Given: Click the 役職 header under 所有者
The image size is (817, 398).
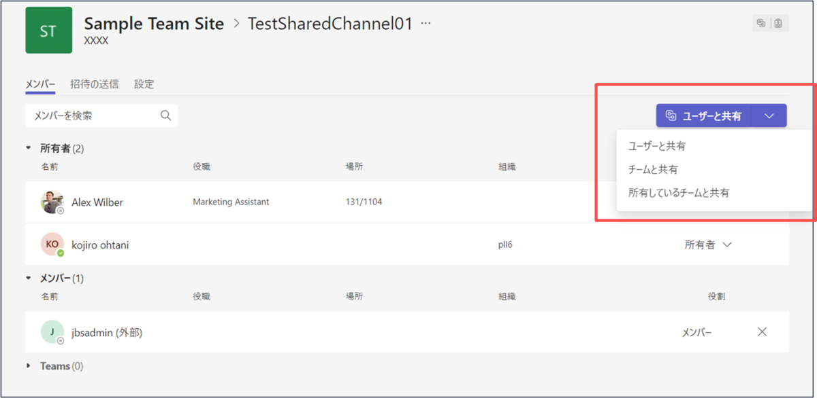Looking at the screenshot, I should click(202, 166).
